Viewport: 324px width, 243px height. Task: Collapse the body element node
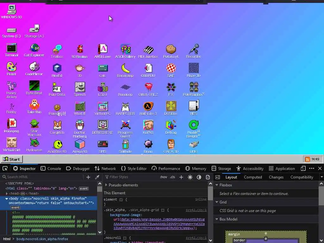point(7,199)
